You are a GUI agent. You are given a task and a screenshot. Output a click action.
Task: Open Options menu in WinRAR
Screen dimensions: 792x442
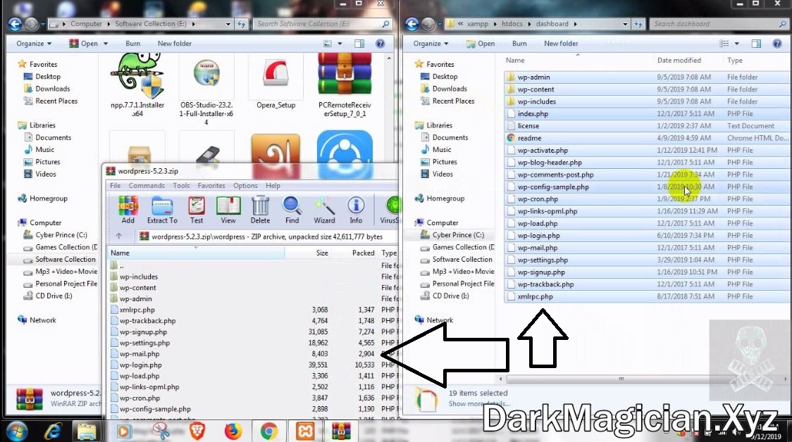(x=245, y=186)
